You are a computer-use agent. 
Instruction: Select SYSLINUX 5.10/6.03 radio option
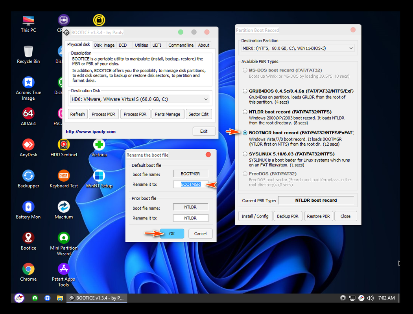(245, 154)
